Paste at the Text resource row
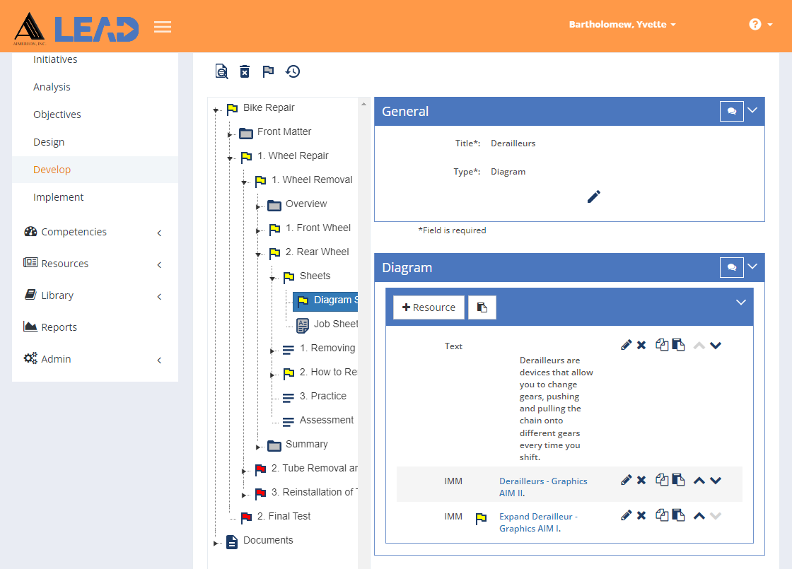This screenshot has width=792, height=569. (x=678, y=345)
